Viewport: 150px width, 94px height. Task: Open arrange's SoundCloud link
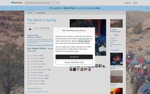[114, 40]
